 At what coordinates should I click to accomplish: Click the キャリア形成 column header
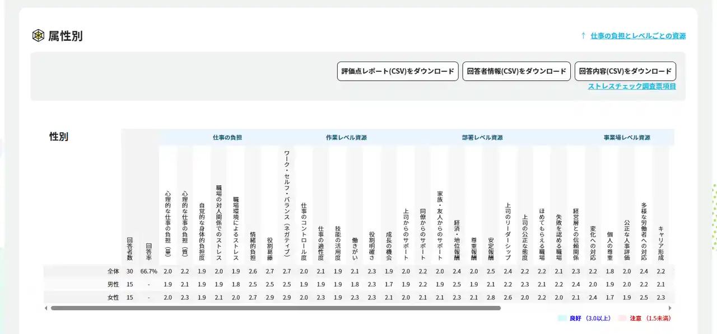pyautogui.click(x=661, y=243)
